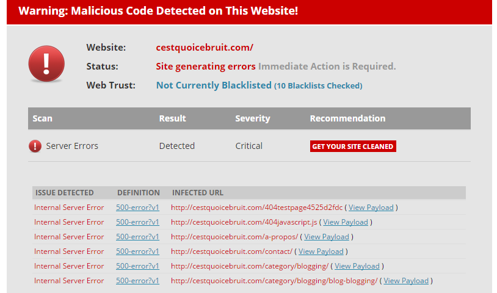
Task: Open 500-error?v1 definition for category/blogging/ row
Action: (x=137, y=266)
